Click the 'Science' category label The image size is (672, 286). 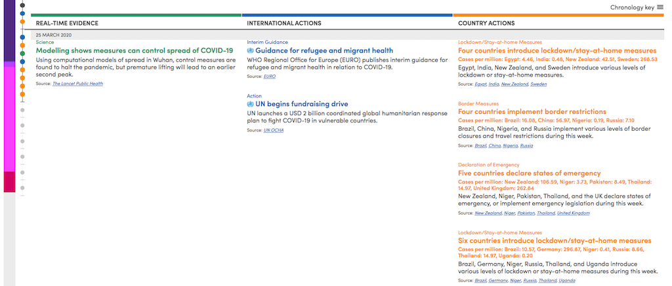[45, 42]
